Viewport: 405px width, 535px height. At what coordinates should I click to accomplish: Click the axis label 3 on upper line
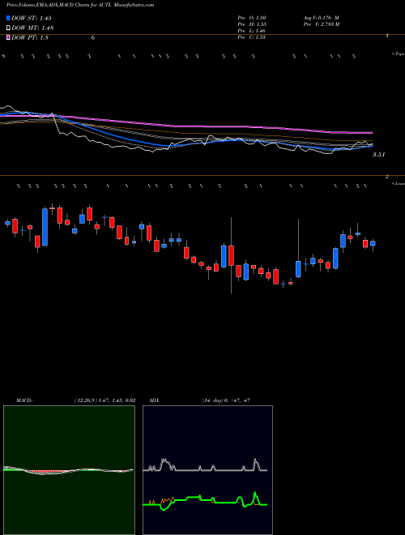tap(387, 36)
